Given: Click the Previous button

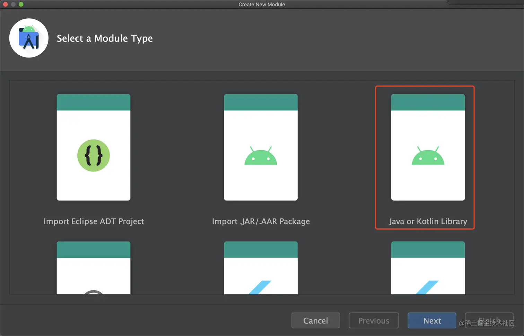Looking at the screenshot, I should coord(374,321).
